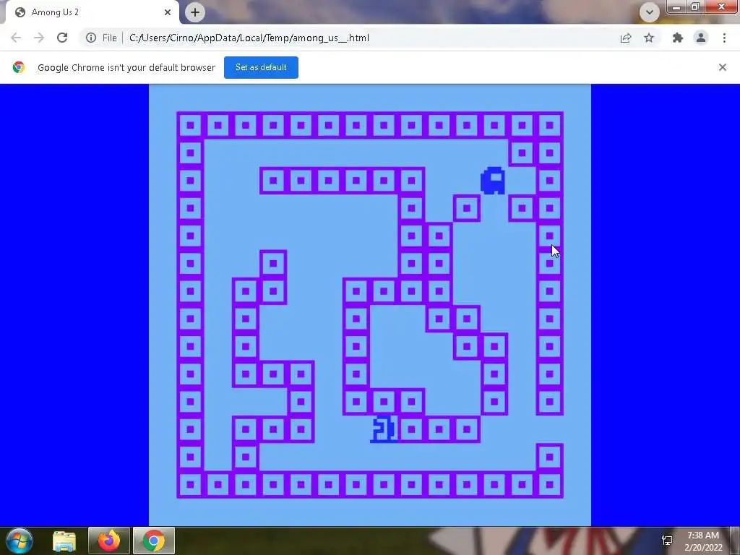Expand the tab search dropdown arrow
The image size is (740, 555).
(650, 12)
